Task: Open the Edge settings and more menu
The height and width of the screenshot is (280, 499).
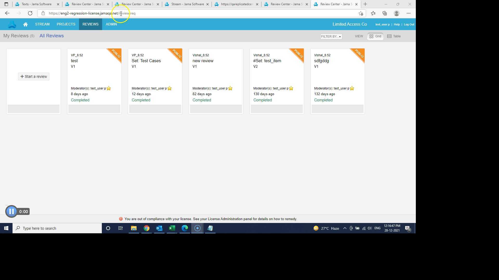Action: pos(409,13)
